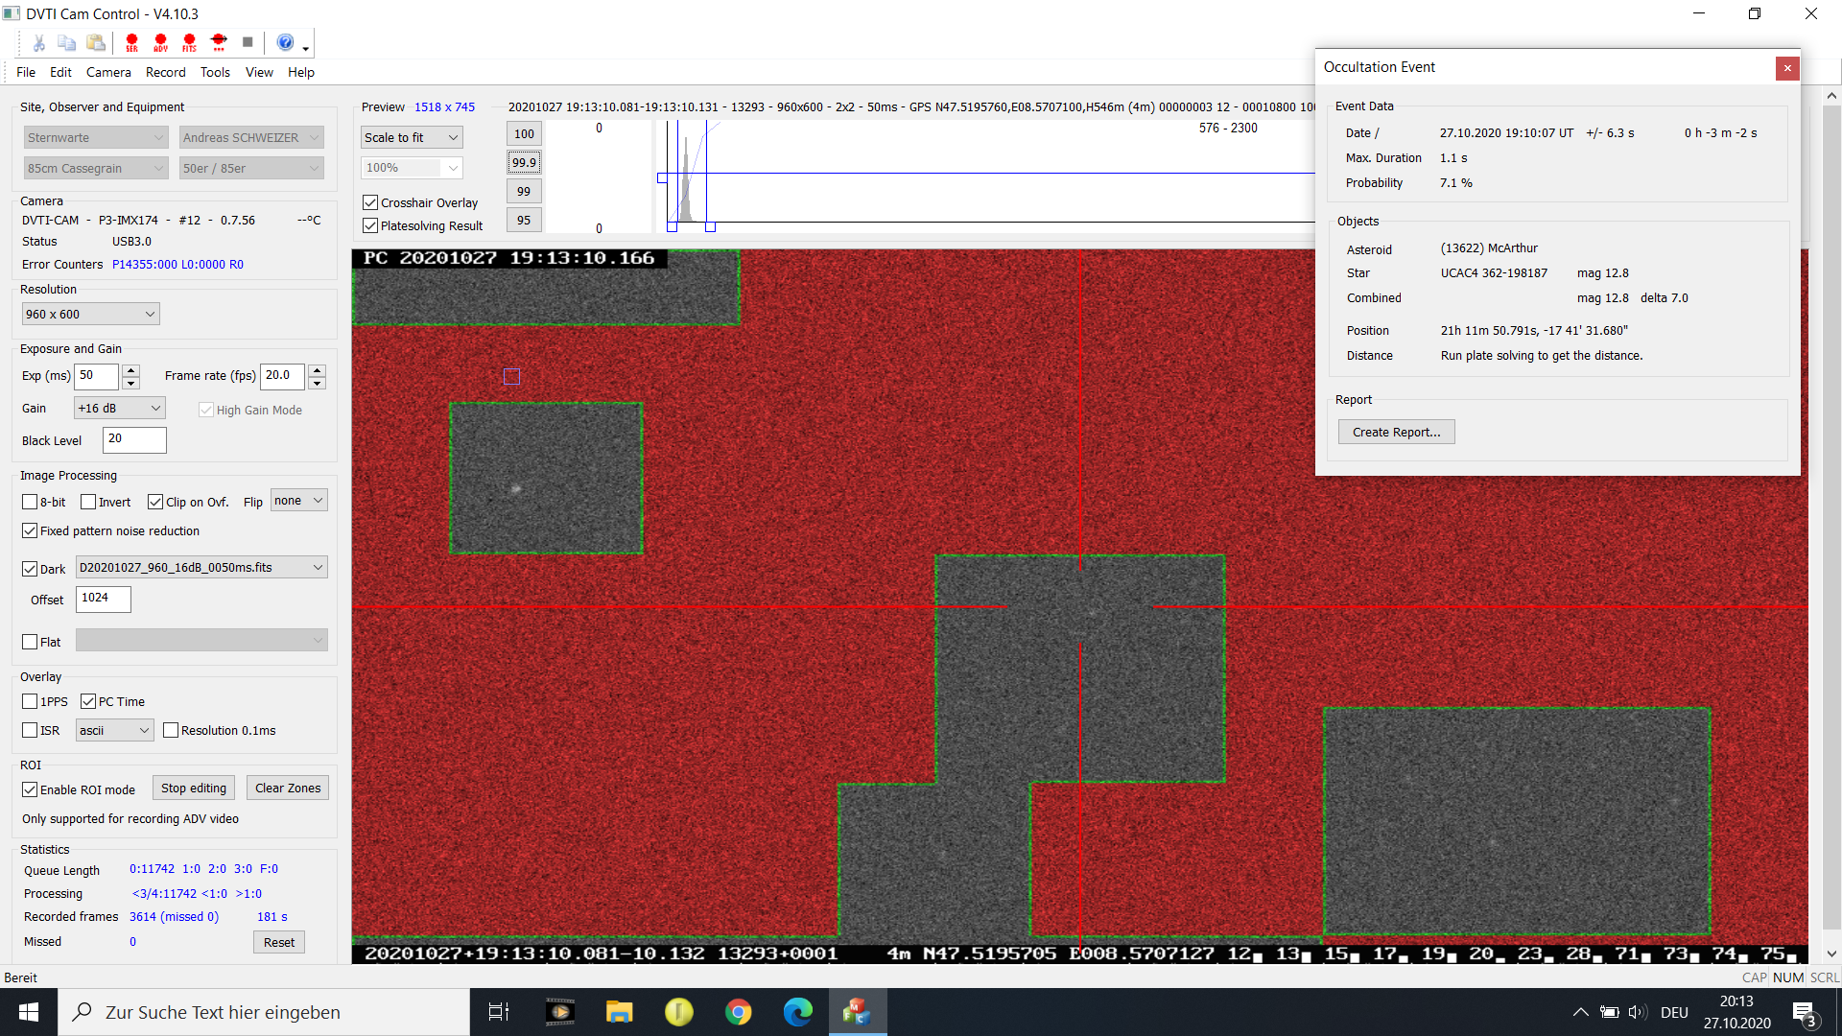Disable Fixed pattern noise reduction
This screenshot has width=1842, height=1036.
[x=30, y=530]
